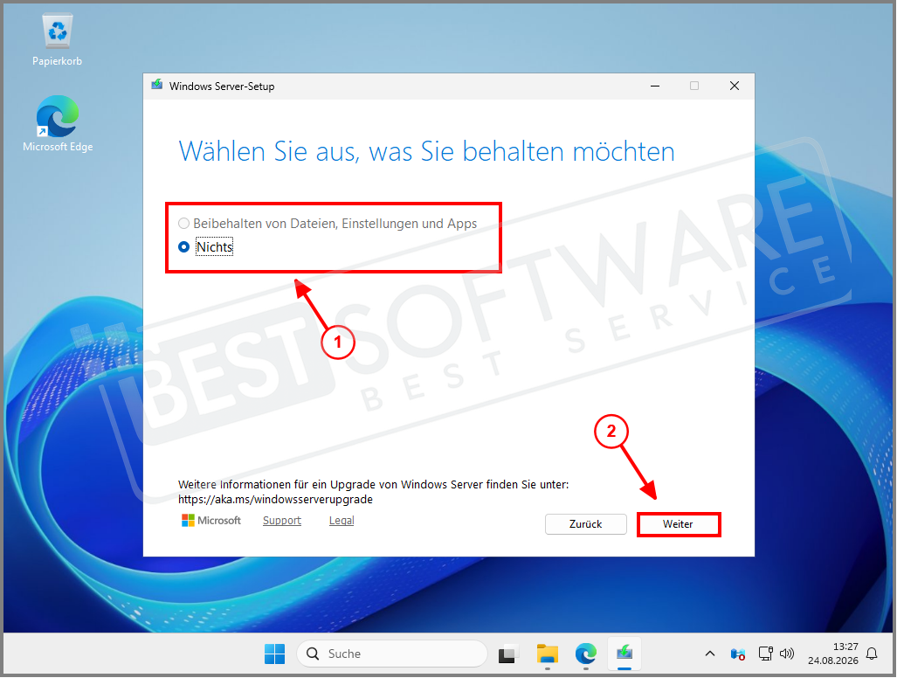Click the Windows Server-Setup title icon
This screenshot has width=897, height=678.
point(156,86)
